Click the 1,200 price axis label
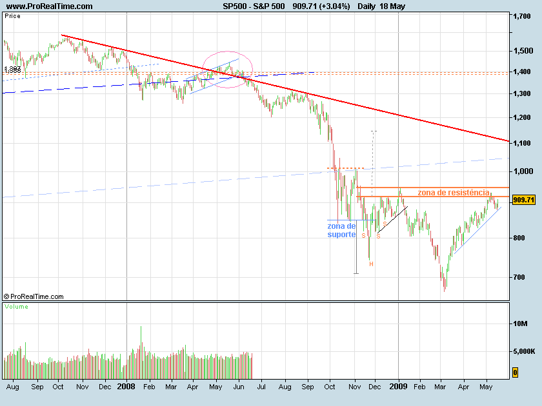This screenshot has width=542, height=406. click(521, 117)
